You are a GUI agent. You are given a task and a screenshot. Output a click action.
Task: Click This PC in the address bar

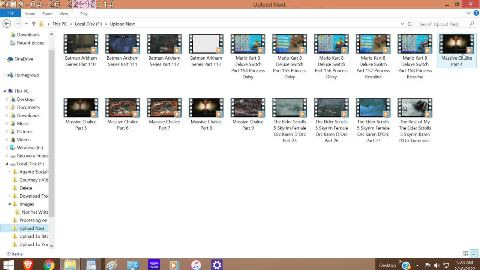[x=60, y=24]
